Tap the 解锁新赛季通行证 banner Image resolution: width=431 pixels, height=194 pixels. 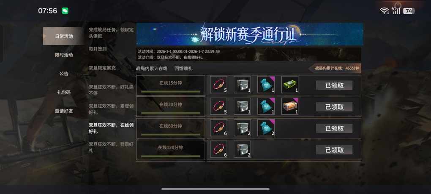point(250,34)
